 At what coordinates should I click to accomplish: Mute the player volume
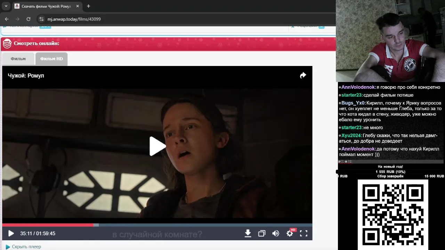pos(276,233)
